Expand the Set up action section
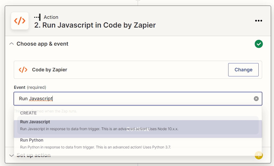Screen dimensions: 274x166 [x=11, y=155]
